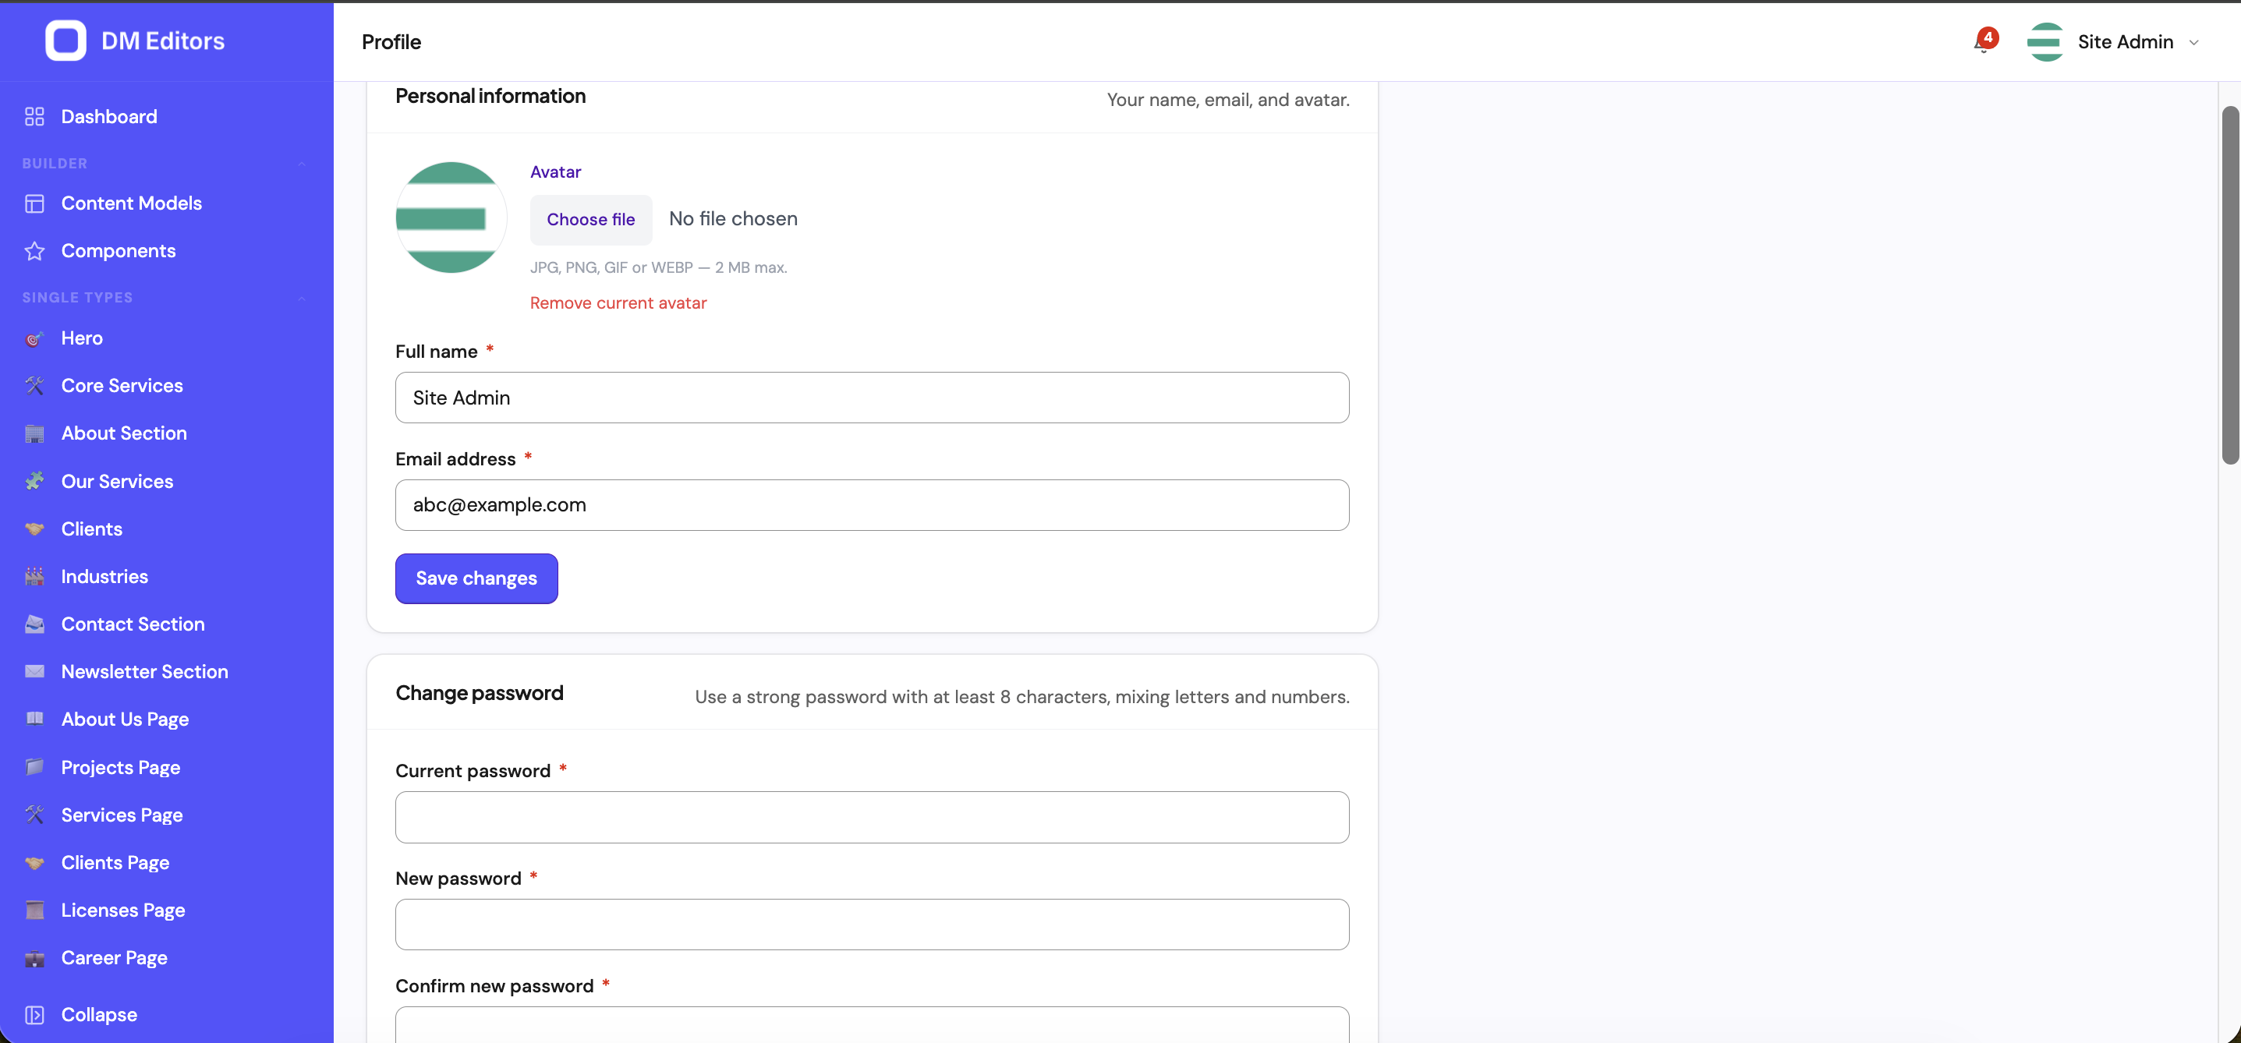Click the Projects Page folder icon
Viewport: 2241px width, 1043px height.
(35, 767)
